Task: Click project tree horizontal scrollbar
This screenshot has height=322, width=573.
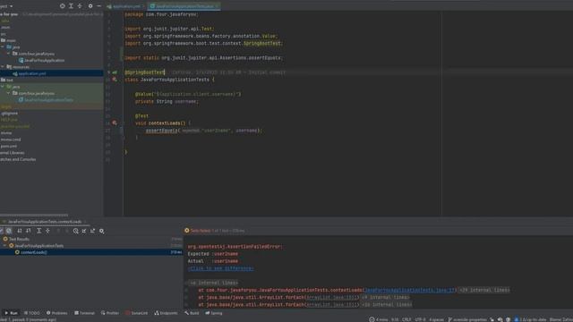Action: pos(34,215)
